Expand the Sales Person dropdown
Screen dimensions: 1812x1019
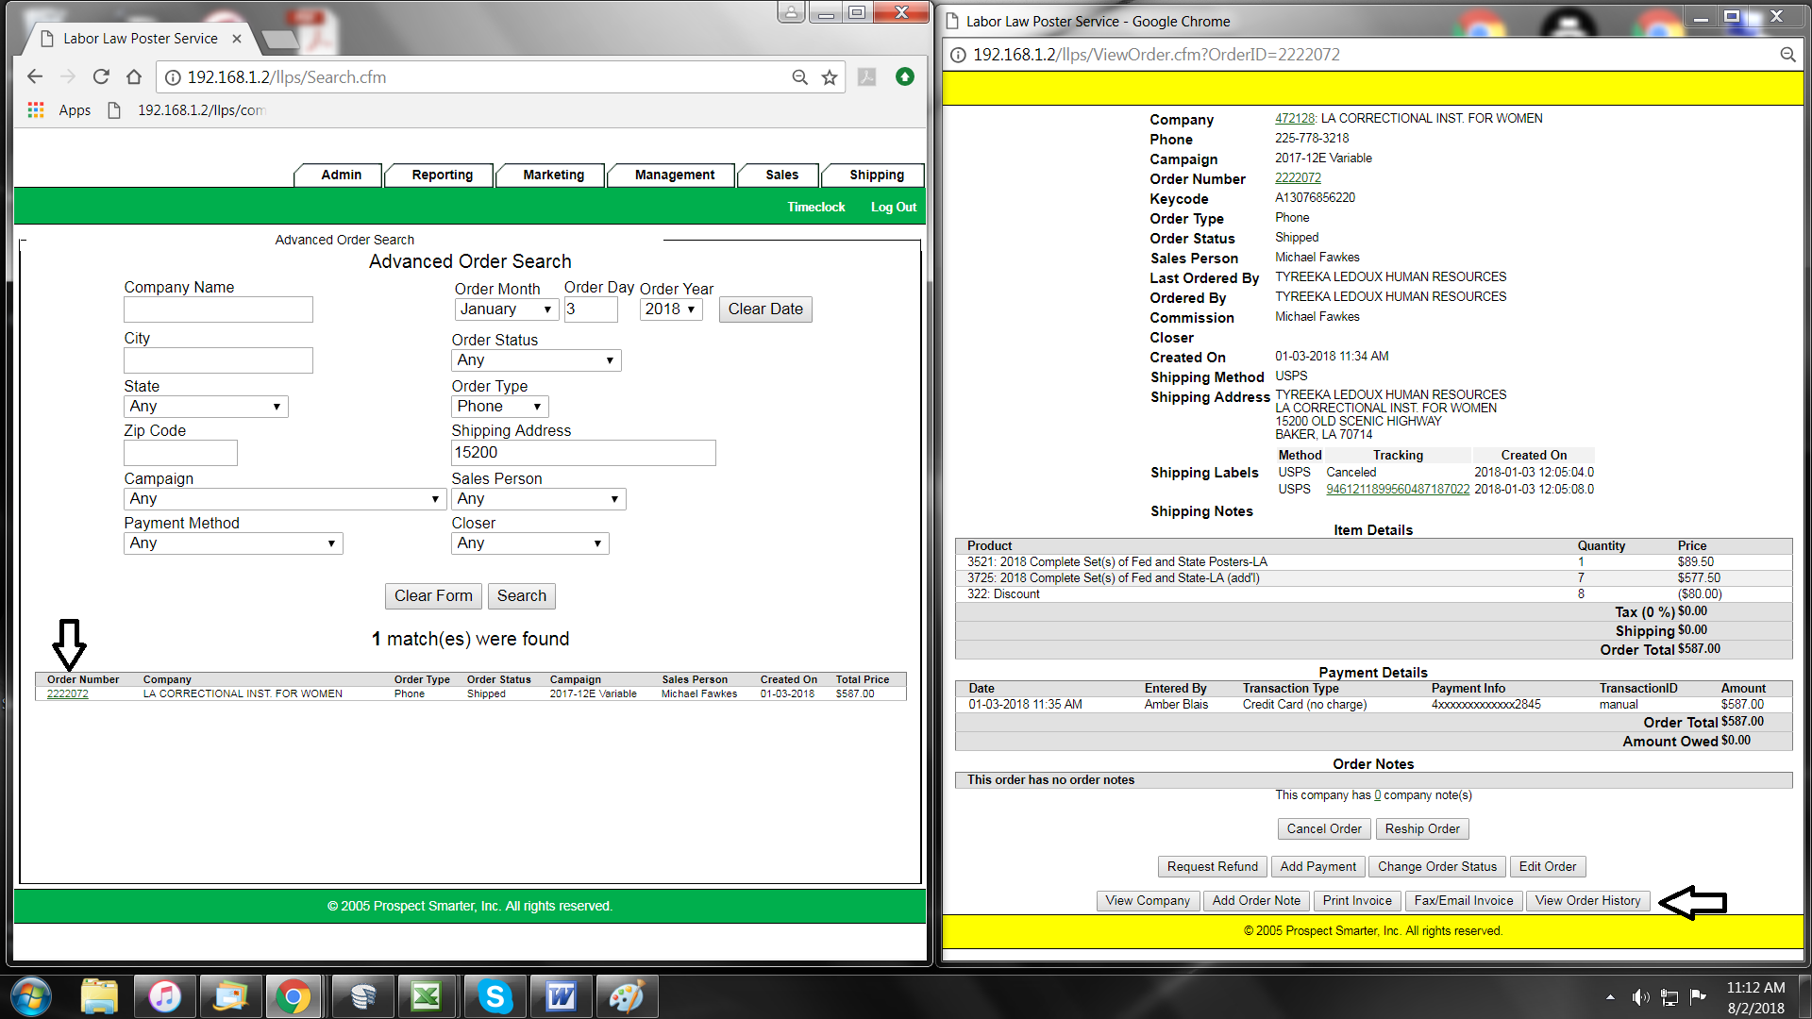point(538,499)
